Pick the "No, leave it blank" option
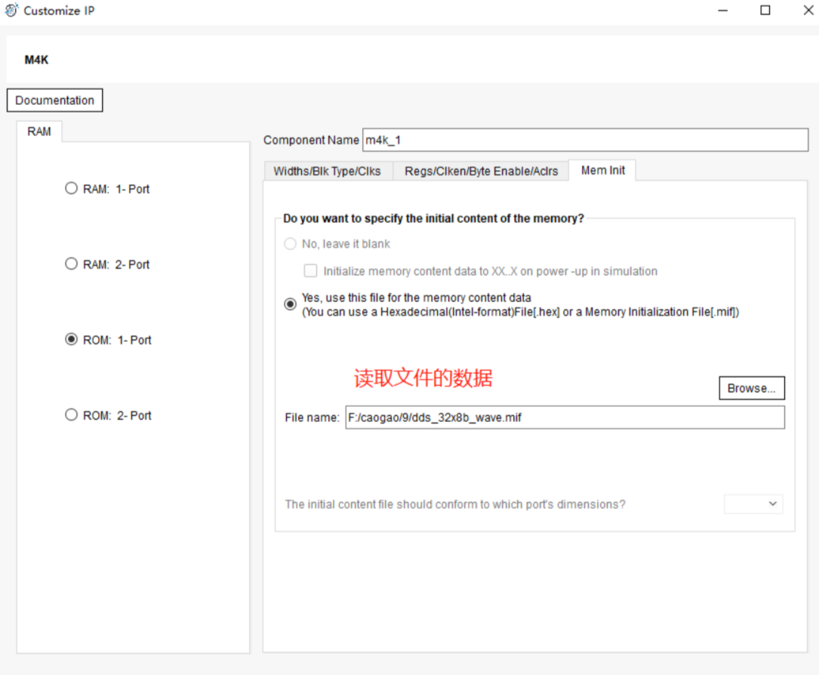This screenshot has width=819, height=675. click(290, 244)
